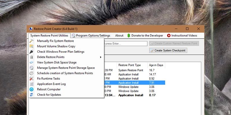The height and width of the screenshot is (115, 231).
Task: Close the Restore Point Creator window
Action: [198, 29]
